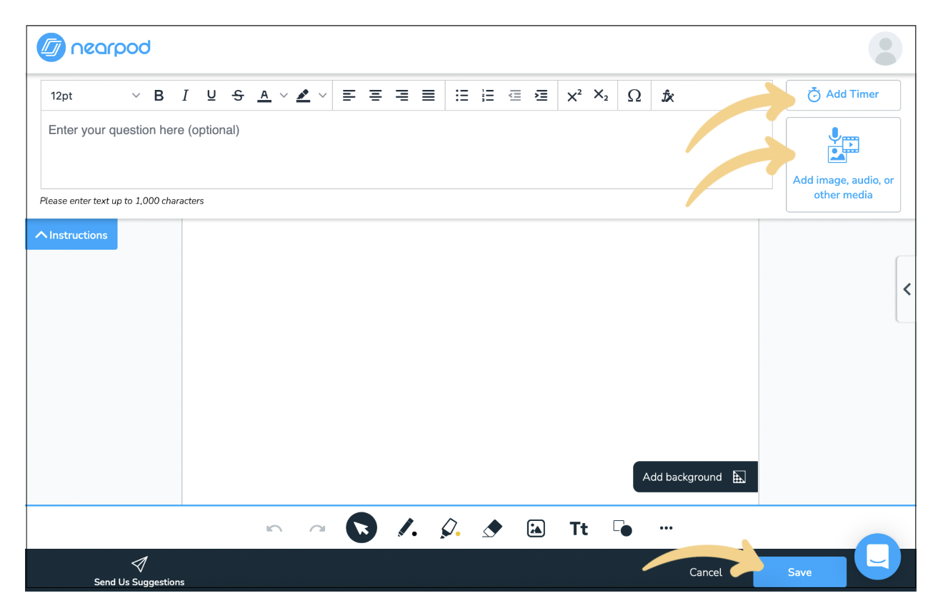Screen dimensions: 943x608
Task: Collapse the Instructions panel
Action: click(x=71, y=235)
